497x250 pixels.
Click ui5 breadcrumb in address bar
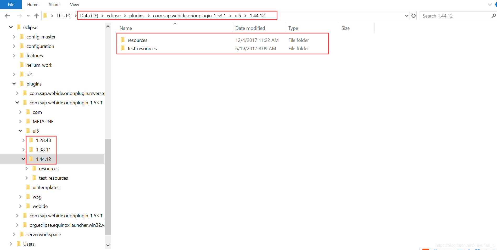coord(238,16)
